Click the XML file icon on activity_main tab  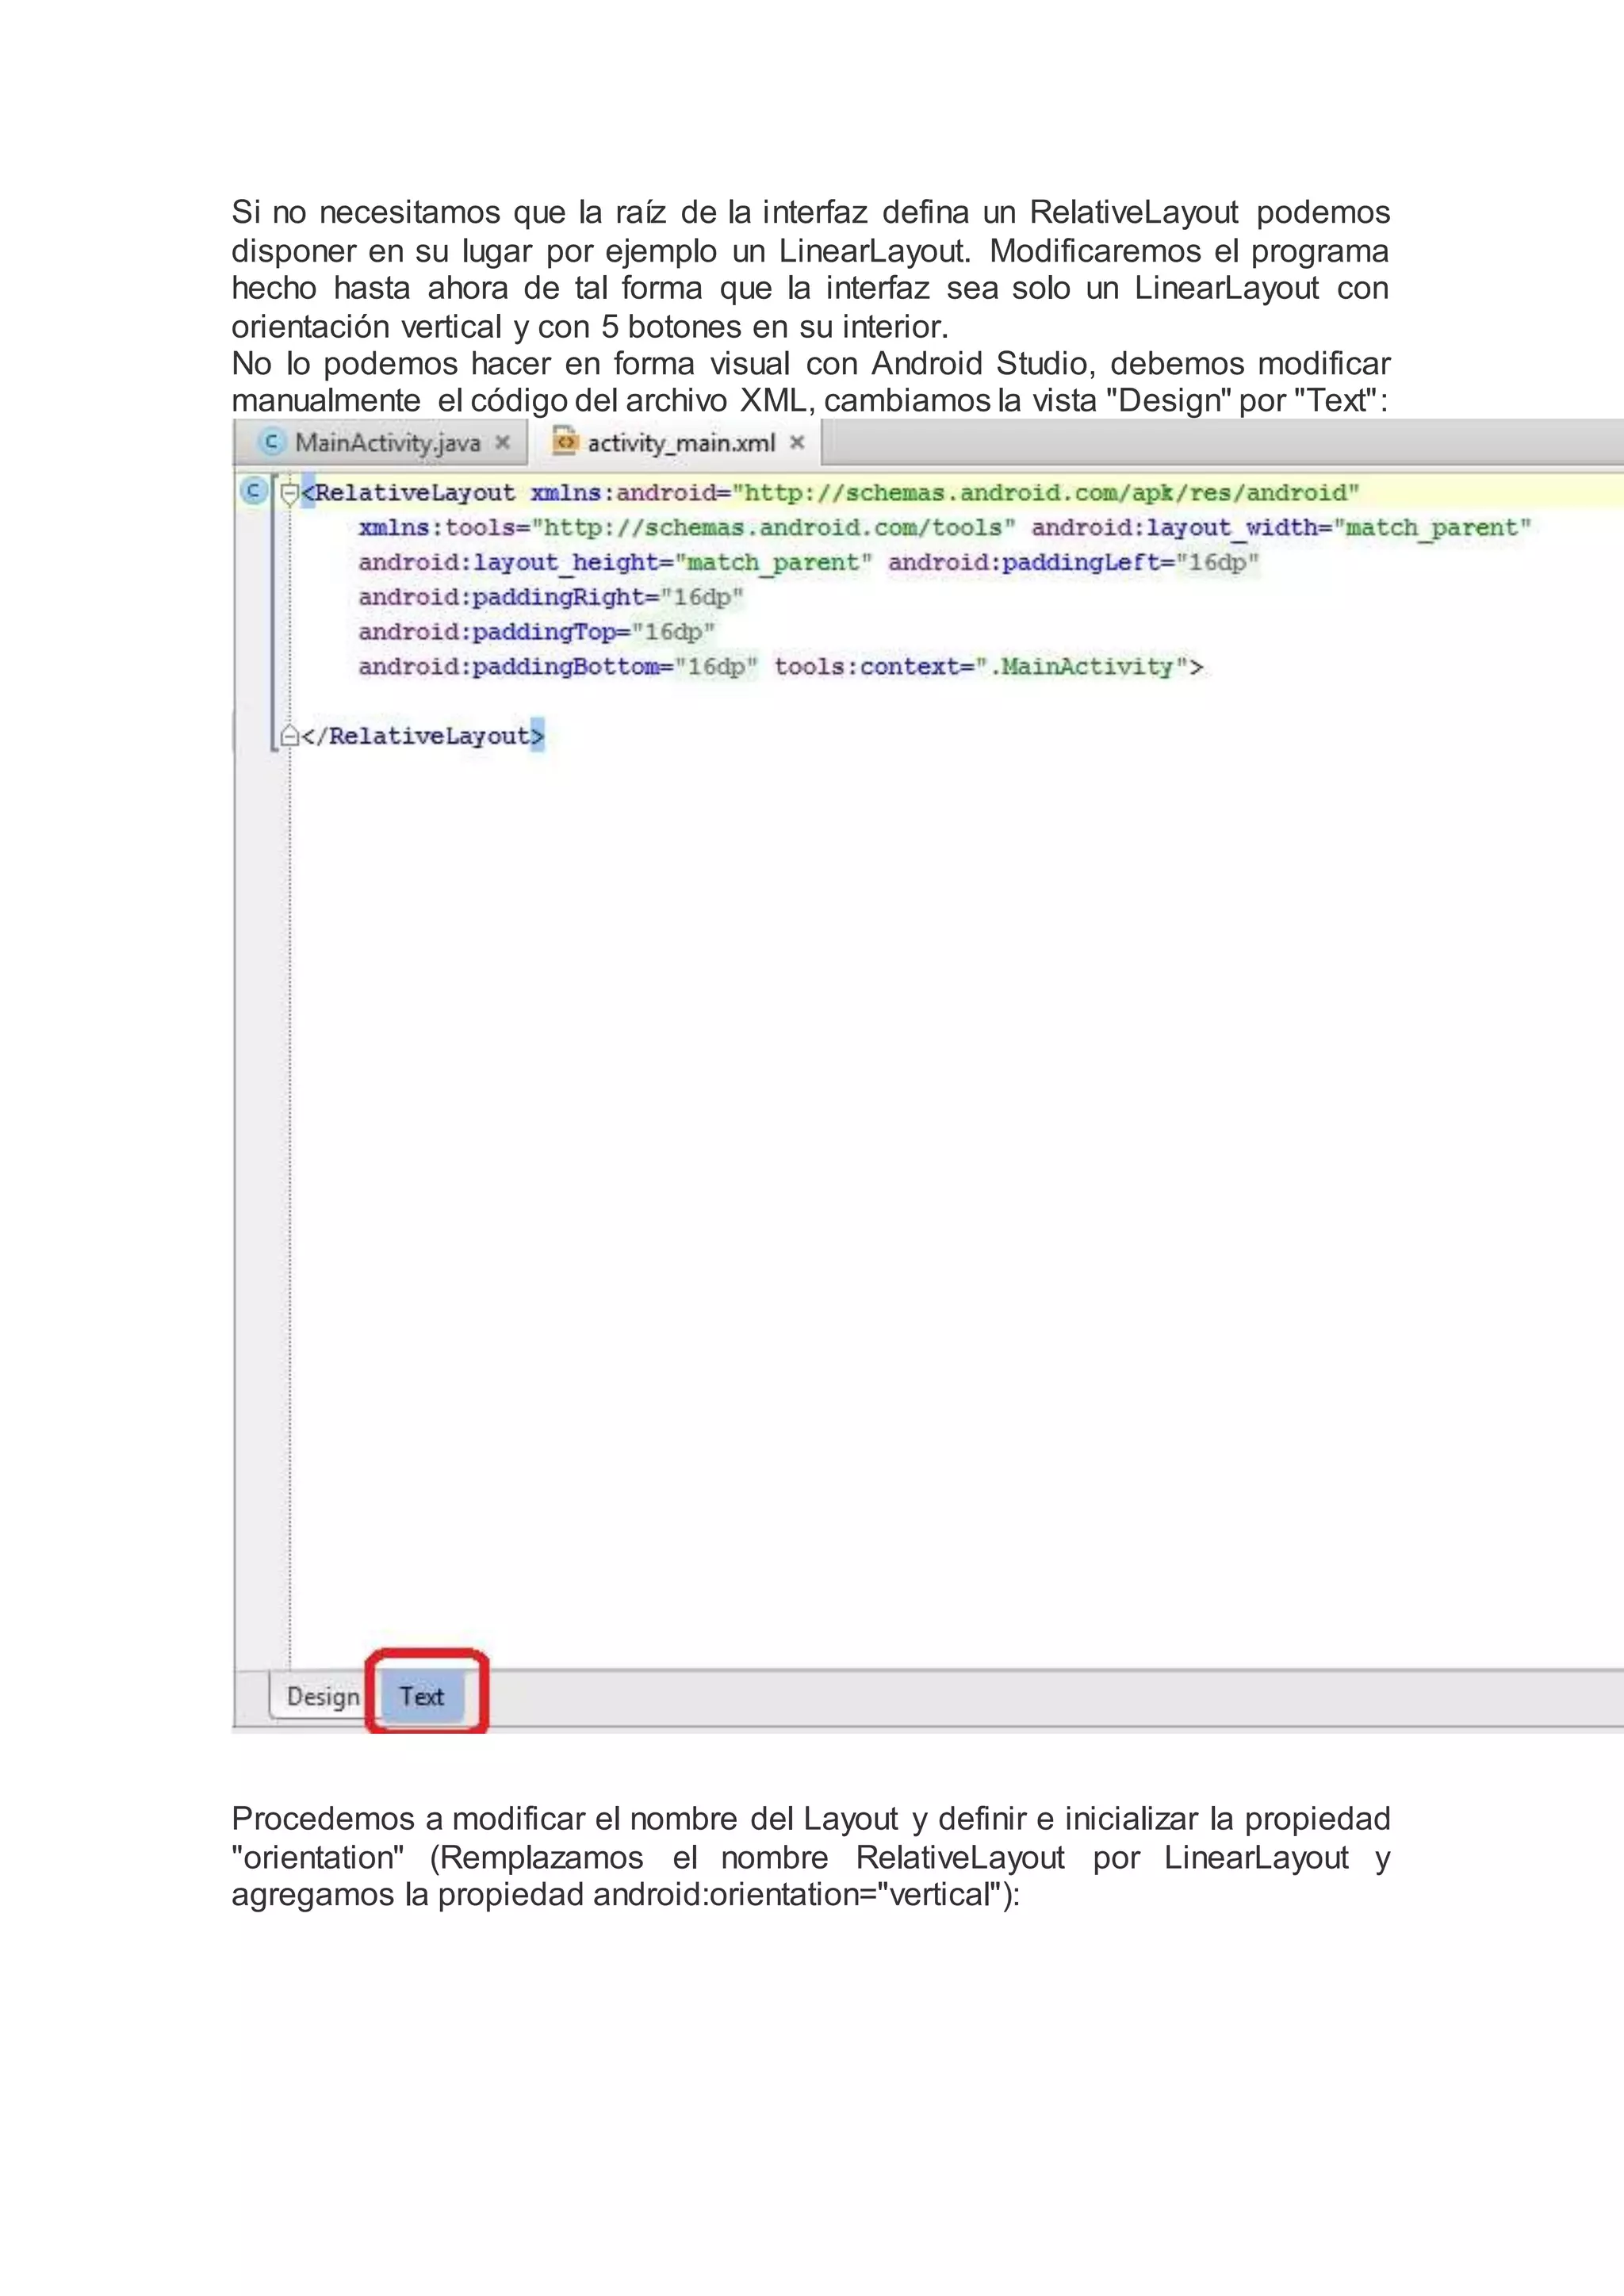point(565,442)
